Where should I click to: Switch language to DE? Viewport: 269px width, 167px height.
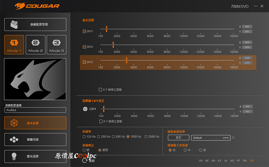tap(207, 161)
